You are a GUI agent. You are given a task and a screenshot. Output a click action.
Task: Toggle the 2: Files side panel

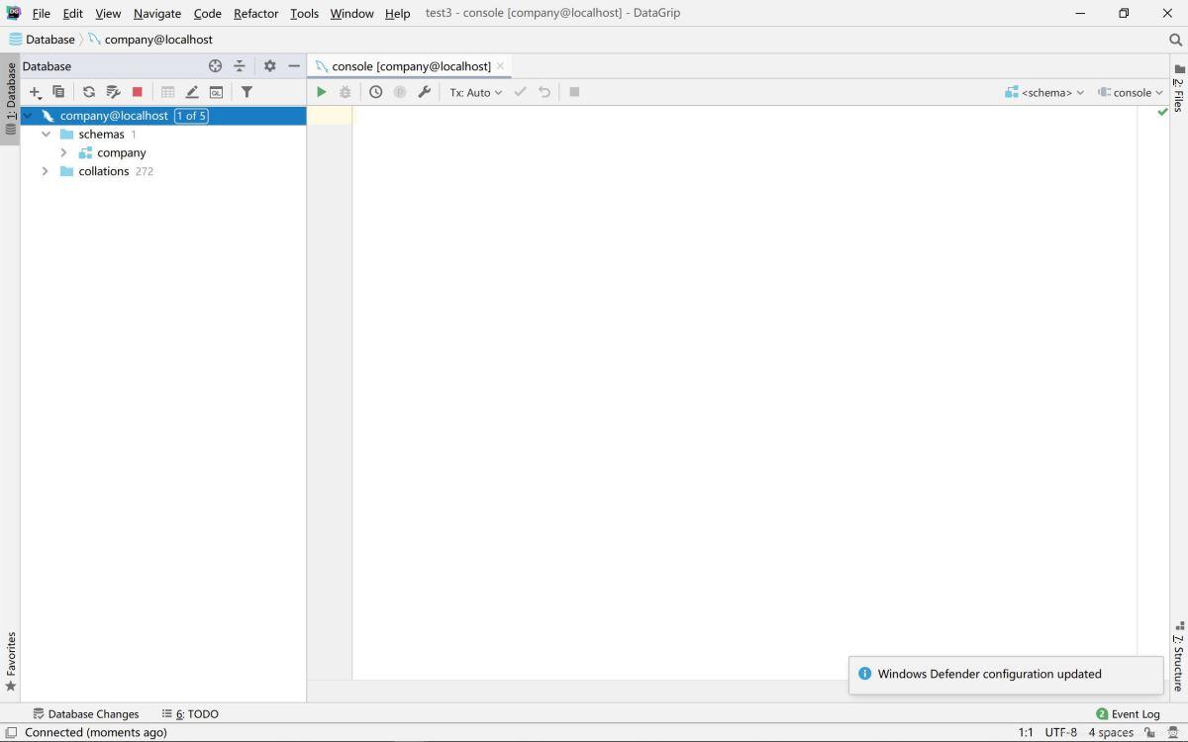coord(1178,89)
